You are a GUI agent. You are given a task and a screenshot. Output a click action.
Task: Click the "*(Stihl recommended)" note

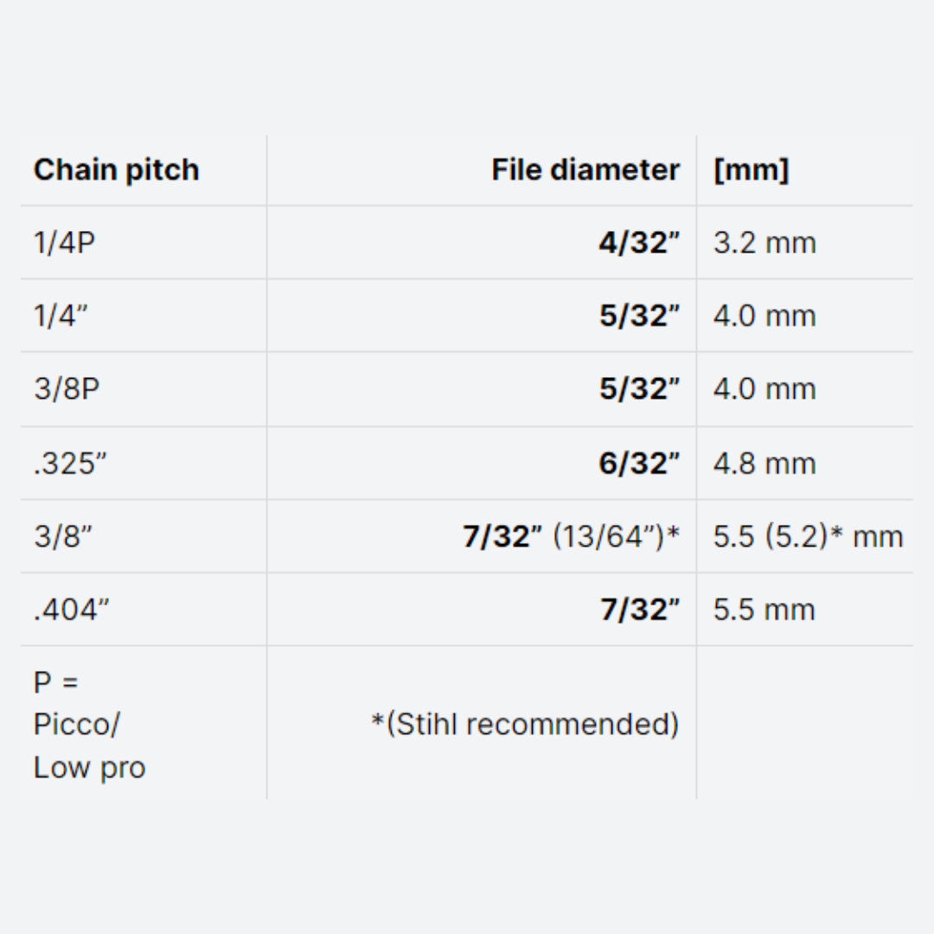(525, 724)
